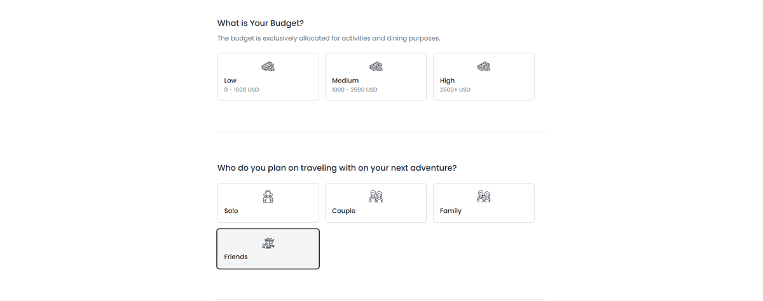Click the couple icon
The height and width of the screenshot is (301, 763).
click(x=376, y=197)
